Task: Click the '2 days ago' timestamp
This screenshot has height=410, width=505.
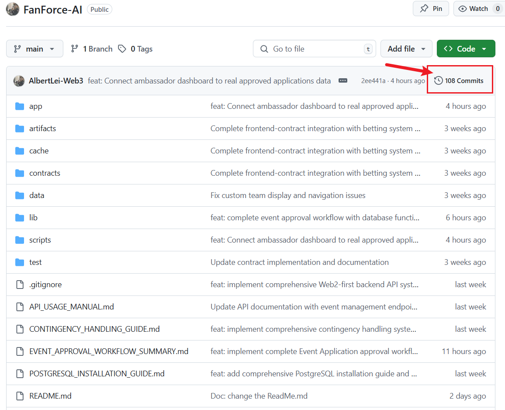Action: (x=467, y=396)
